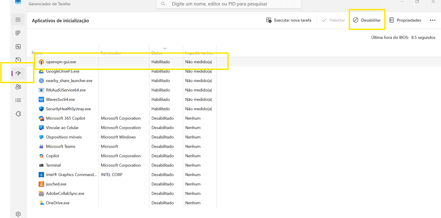This screenshot has height=218, width=441.
Task: Click the Aplicativos de inicialização heading
Action: [60, 21]
